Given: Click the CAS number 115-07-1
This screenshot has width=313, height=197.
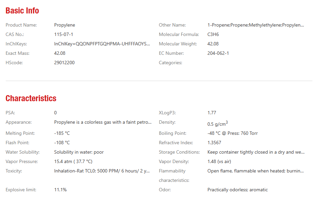Looking at the screenshot, I should [x=63, y=34].
